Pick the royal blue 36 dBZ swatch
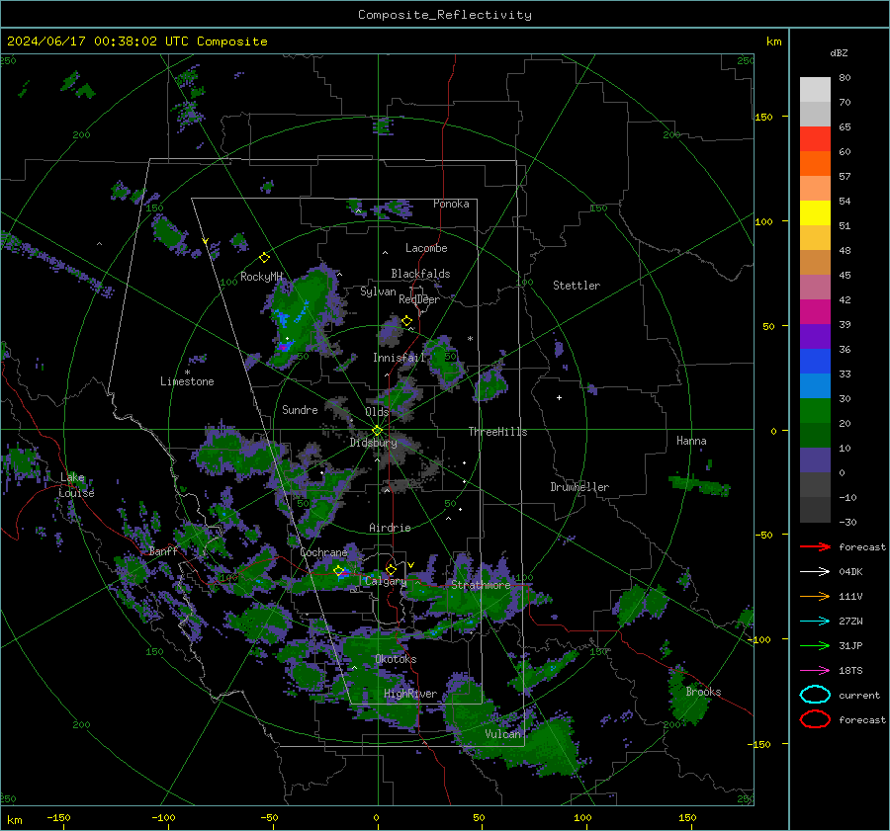Screen dimensions: 890x831 (x=815, y=361)
